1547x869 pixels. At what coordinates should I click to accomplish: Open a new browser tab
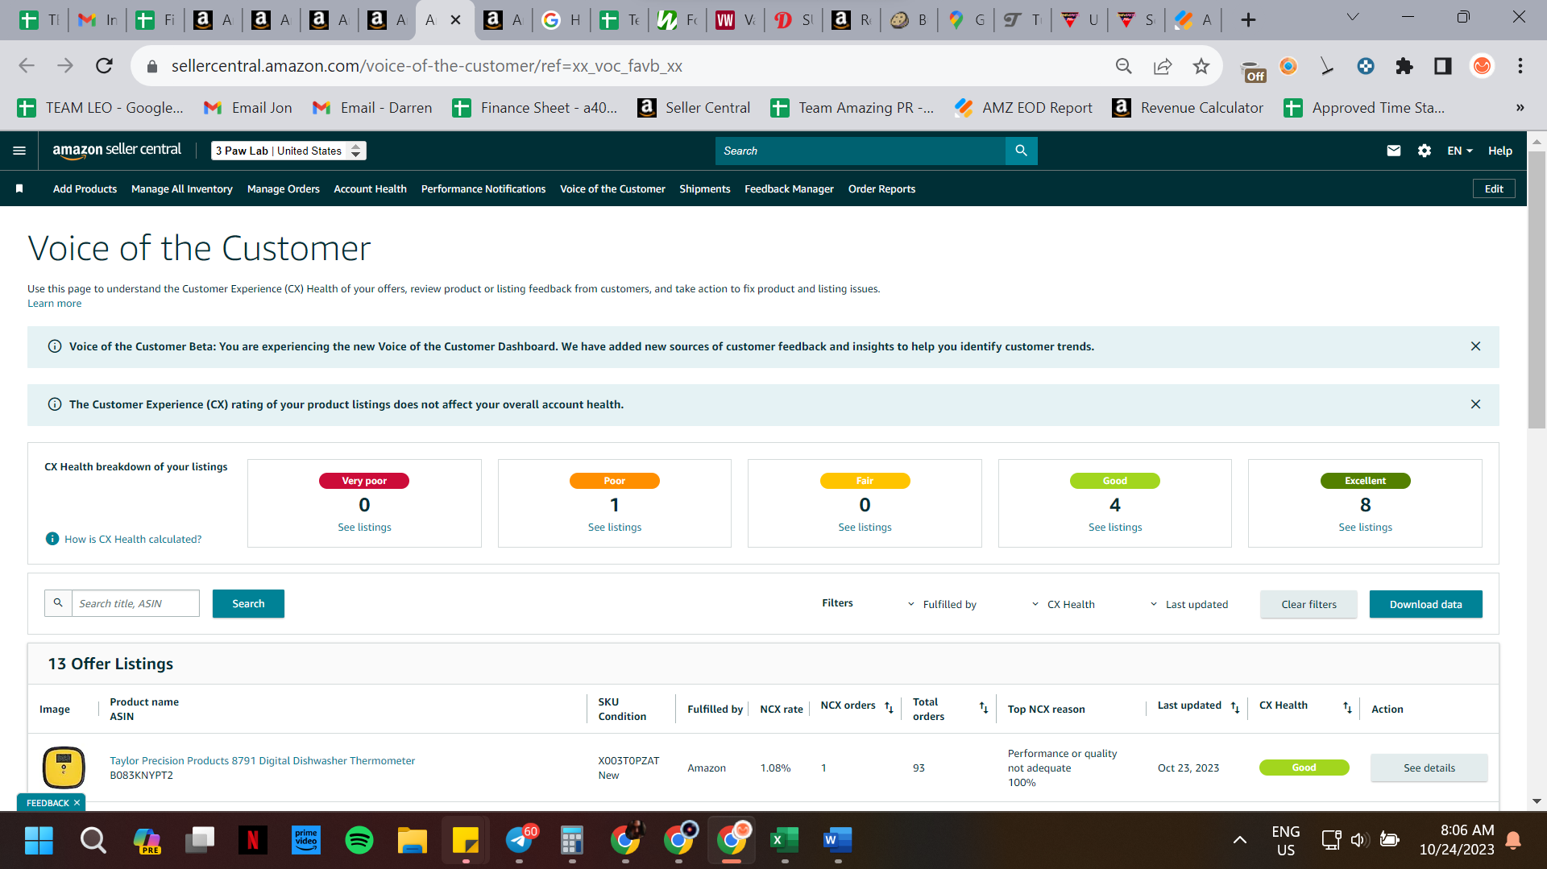click(1248, 19)
